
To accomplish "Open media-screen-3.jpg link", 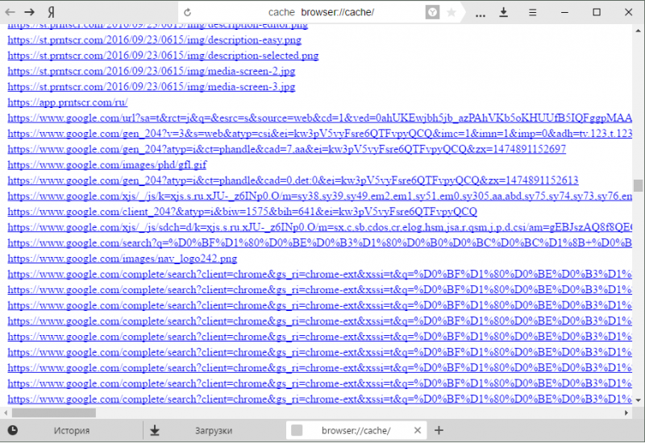I will [x=152, y=87].
